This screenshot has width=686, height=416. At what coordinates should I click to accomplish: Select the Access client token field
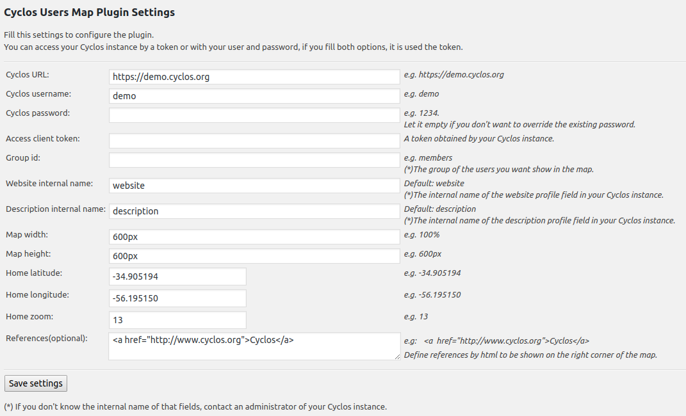click(254, 141)
